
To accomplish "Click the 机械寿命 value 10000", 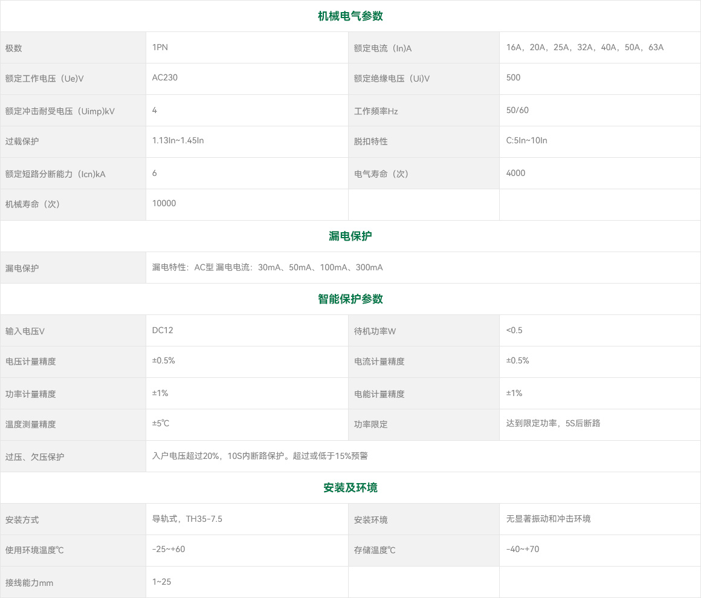I will click(164, 203).
